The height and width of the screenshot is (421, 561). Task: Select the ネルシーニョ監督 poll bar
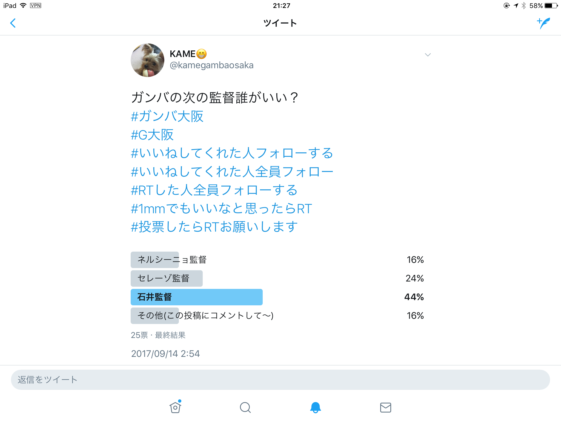[155, 260]
